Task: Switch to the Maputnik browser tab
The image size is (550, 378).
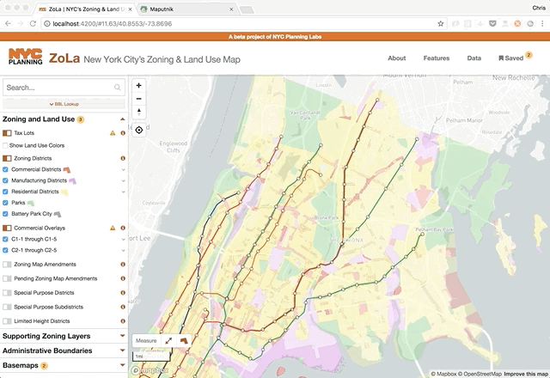Action: tap(187, 9)
